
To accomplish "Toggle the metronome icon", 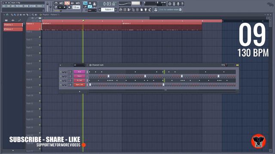I will 56,3.
